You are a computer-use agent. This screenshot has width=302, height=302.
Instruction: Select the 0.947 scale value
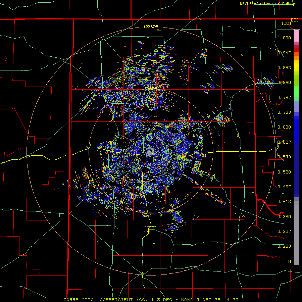(284, 53)
